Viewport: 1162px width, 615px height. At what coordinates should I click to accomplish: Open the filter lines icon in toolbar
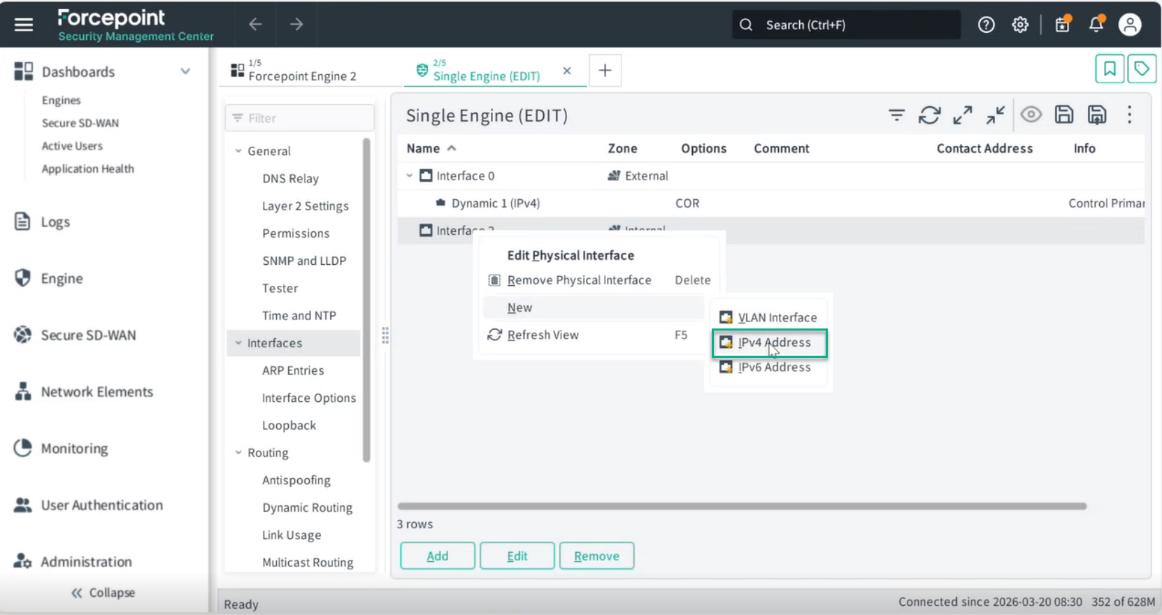click(896, 115)
